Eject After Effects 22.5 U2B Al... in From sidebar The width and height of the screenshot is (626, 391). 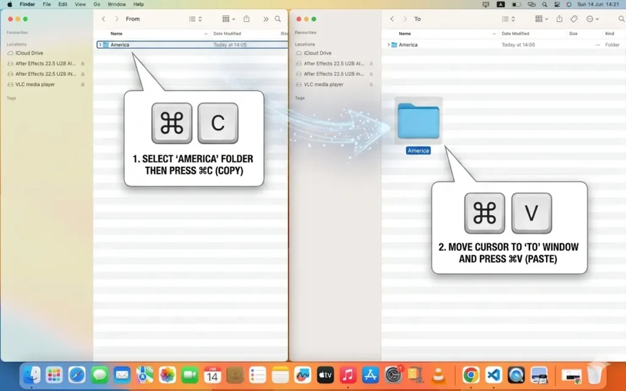pos(83,64)
